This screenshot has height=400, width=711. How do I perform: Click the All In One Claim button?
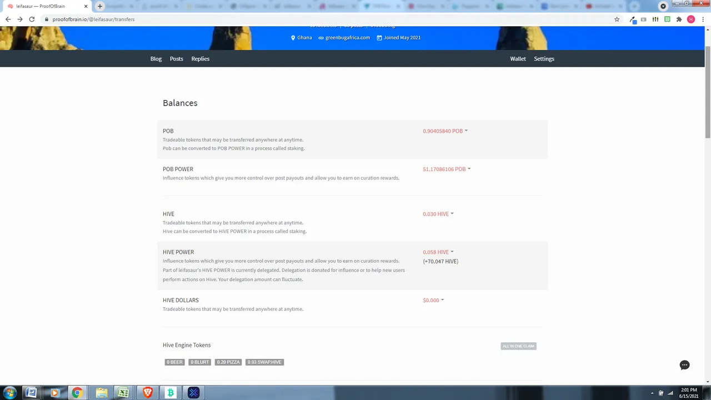point(518,346)
